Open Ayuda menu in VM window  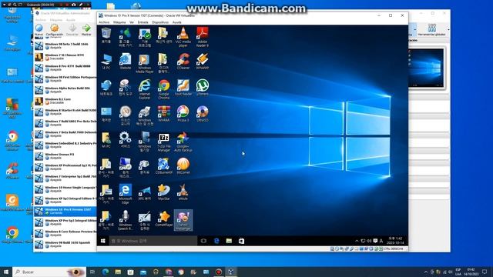click(x=177, y=22)
